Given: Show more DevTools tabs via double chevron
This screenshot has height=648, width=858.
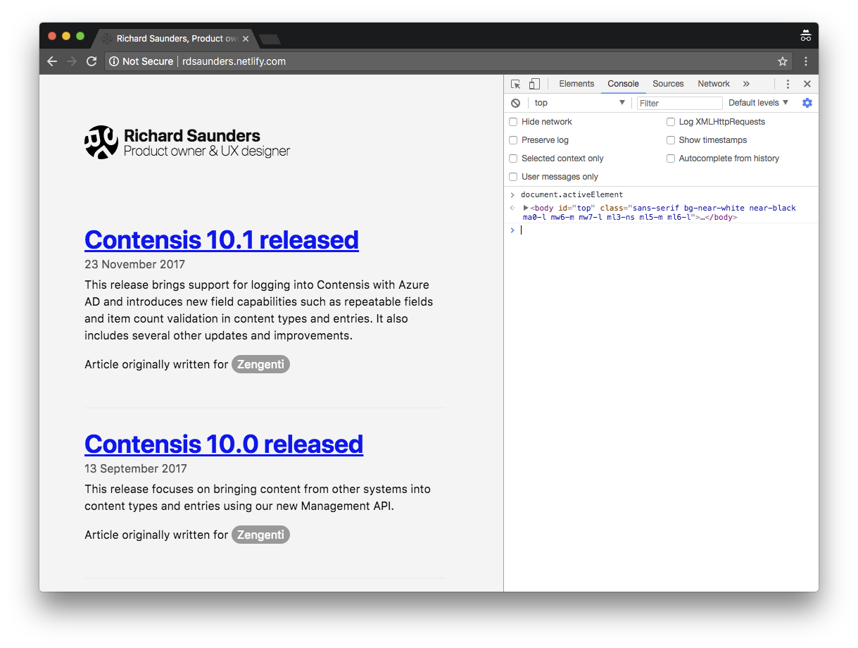Looking at the screenshot, I should [x=746, y=84].
